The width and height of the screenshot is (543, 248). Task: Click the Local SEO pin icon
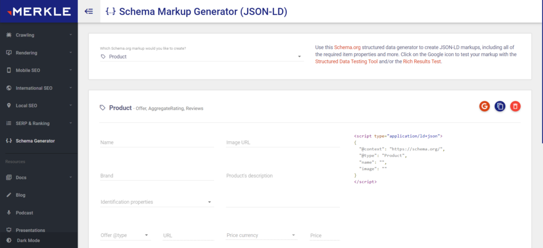9,105
